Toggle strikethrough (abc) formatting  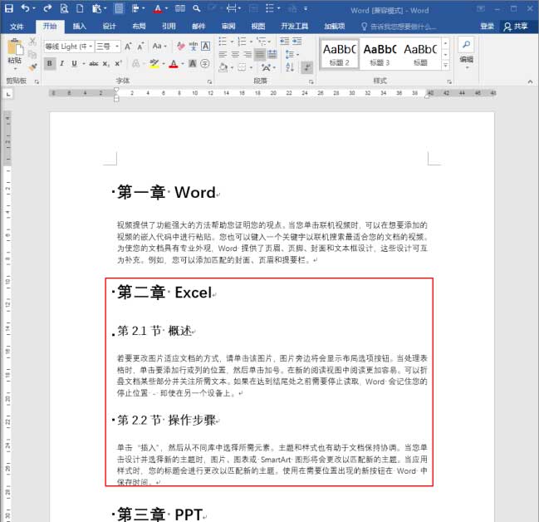[94, 64]
